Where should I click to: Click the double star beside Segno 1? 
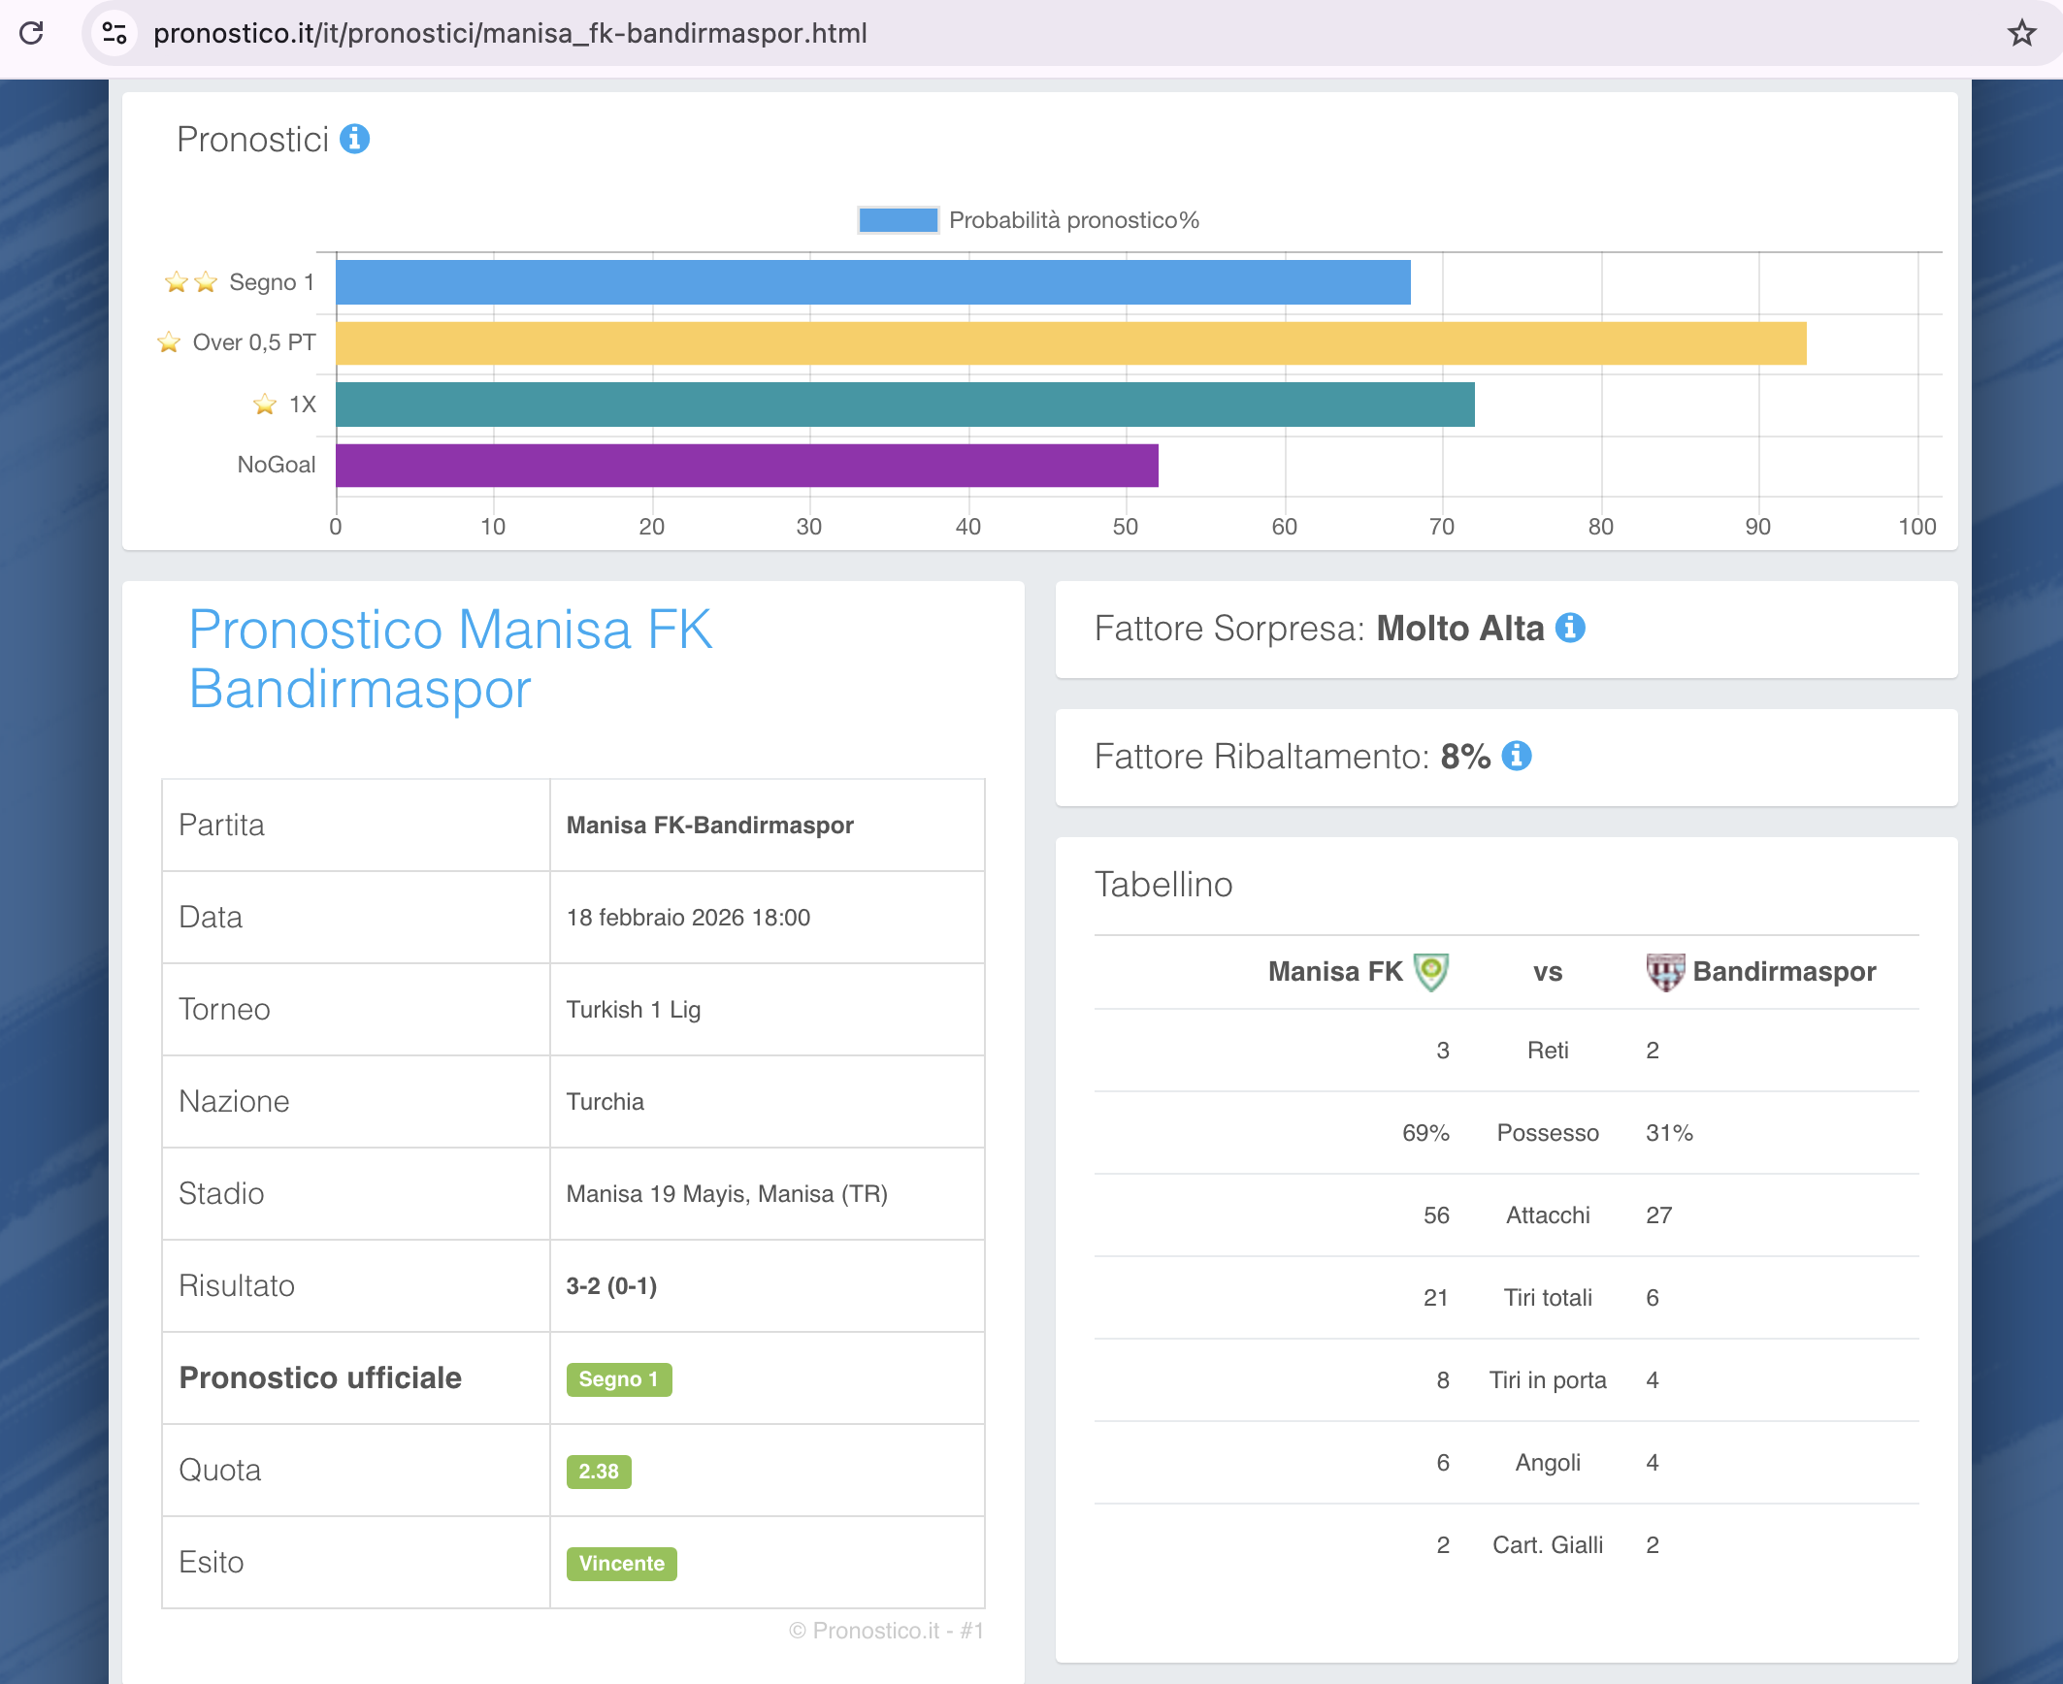tap(190, 282)
